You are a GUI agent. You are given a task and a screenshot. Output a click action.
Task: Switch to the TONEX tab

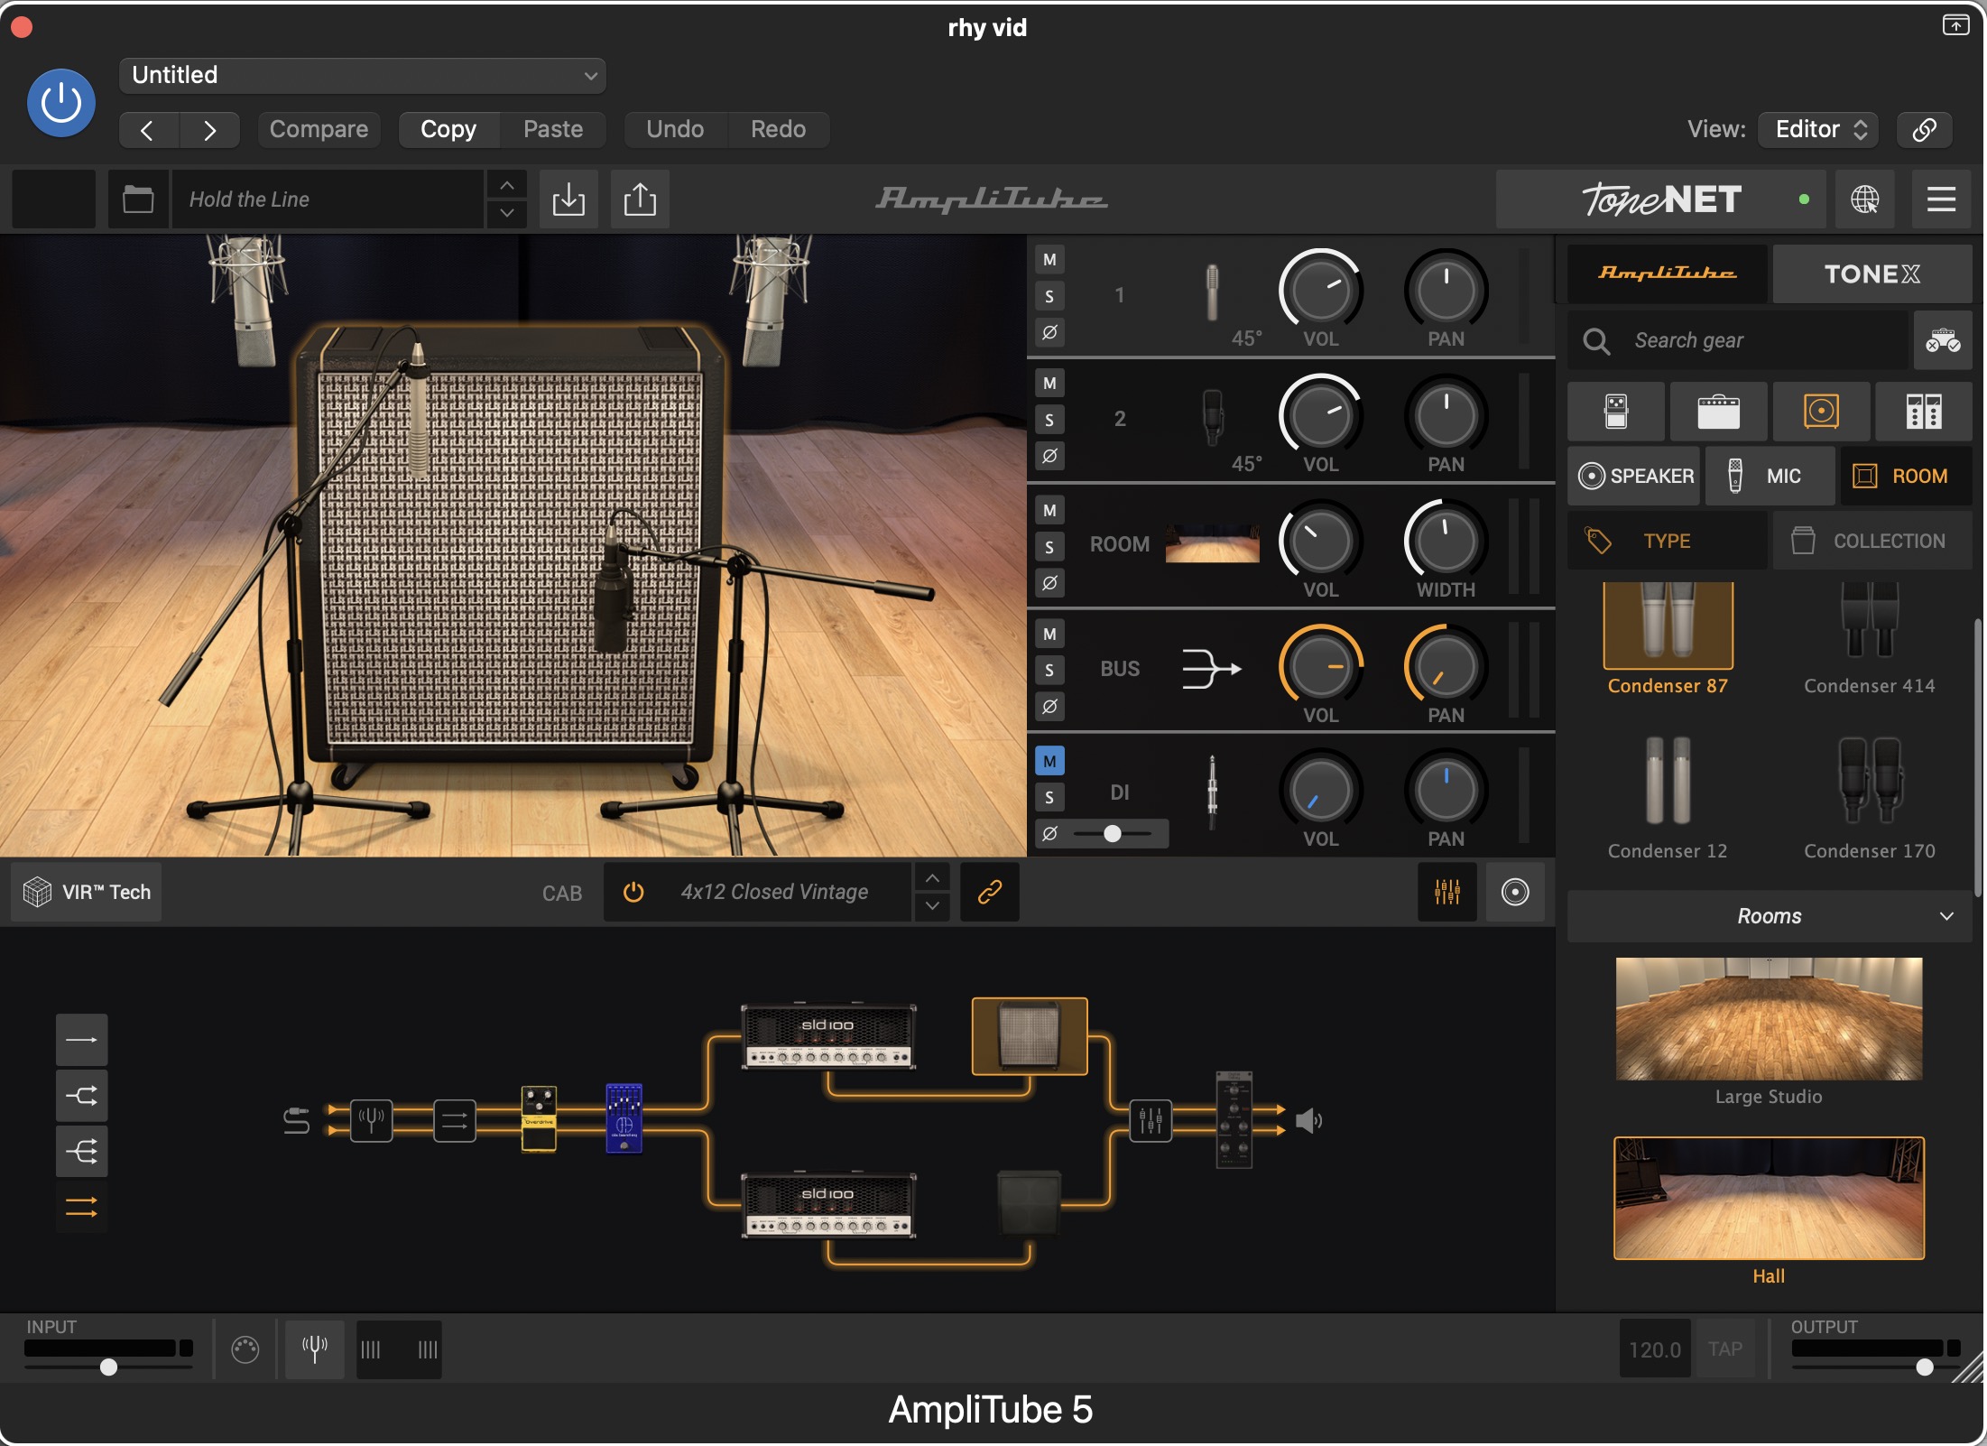pos(1871,273)
